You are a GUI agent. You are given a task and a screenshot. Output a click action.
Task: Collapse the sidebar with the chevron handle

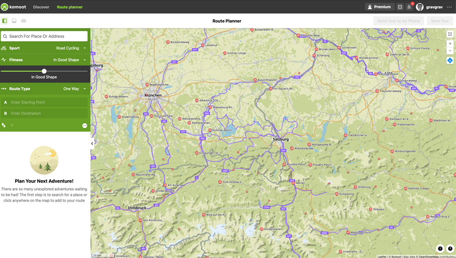(x=92, y=143)
